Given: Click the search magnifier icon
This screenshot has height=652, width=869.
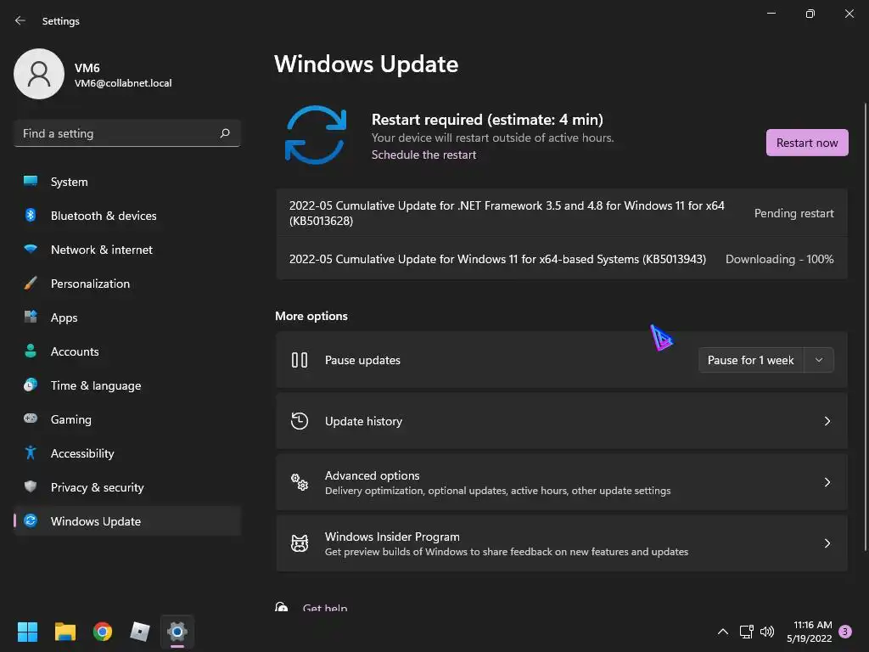Looking at the screenshot, I should coord(224,133).
